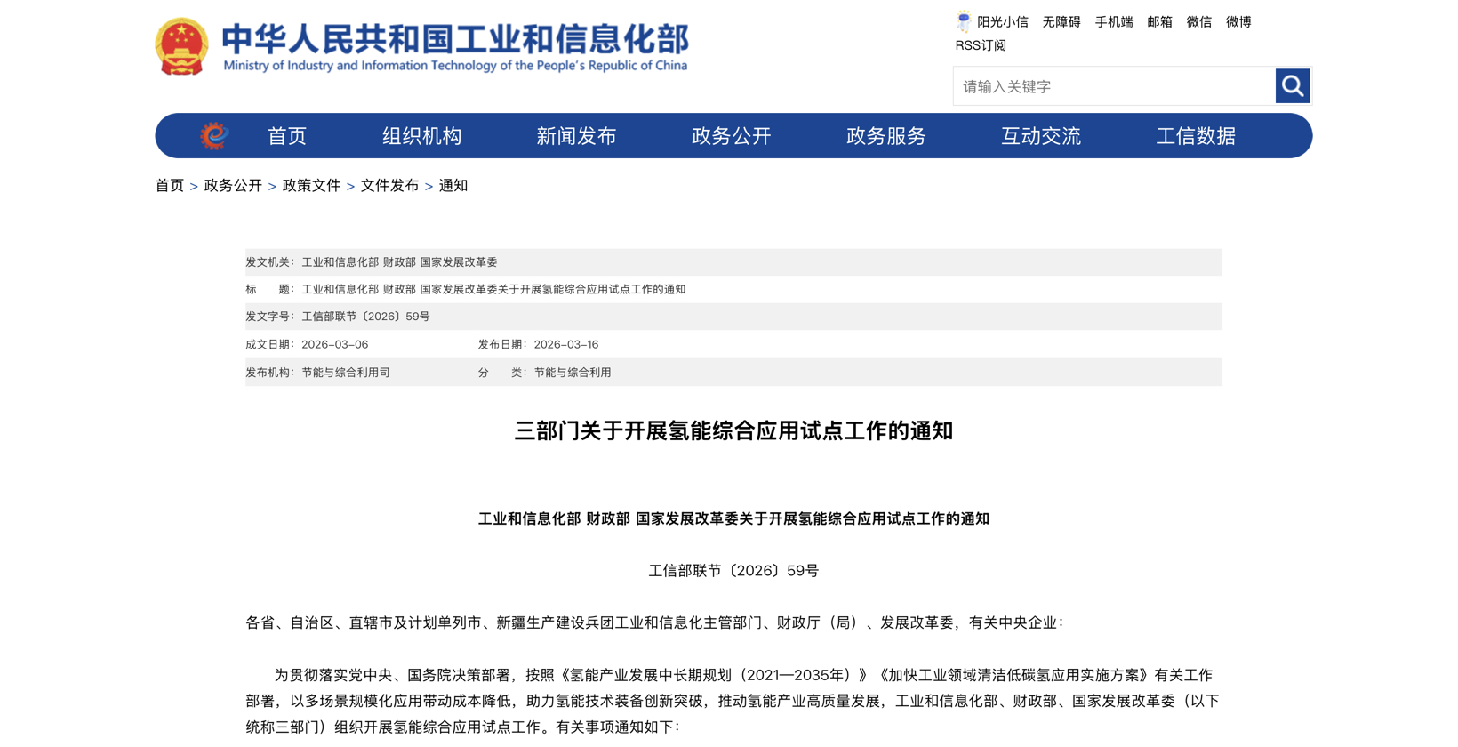Click 文件发布 in the breadcrumb trail

tap(389, 186)
